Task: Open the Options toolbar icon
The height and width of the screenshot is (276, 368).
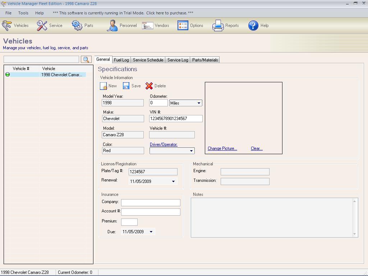Action: pyautogui.click(x=183, y=25)
